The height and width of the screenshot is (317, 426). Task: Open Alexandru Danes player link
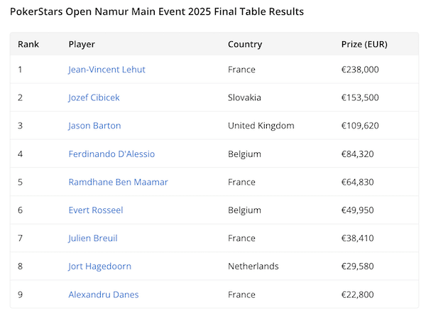[x=104, y=294]
